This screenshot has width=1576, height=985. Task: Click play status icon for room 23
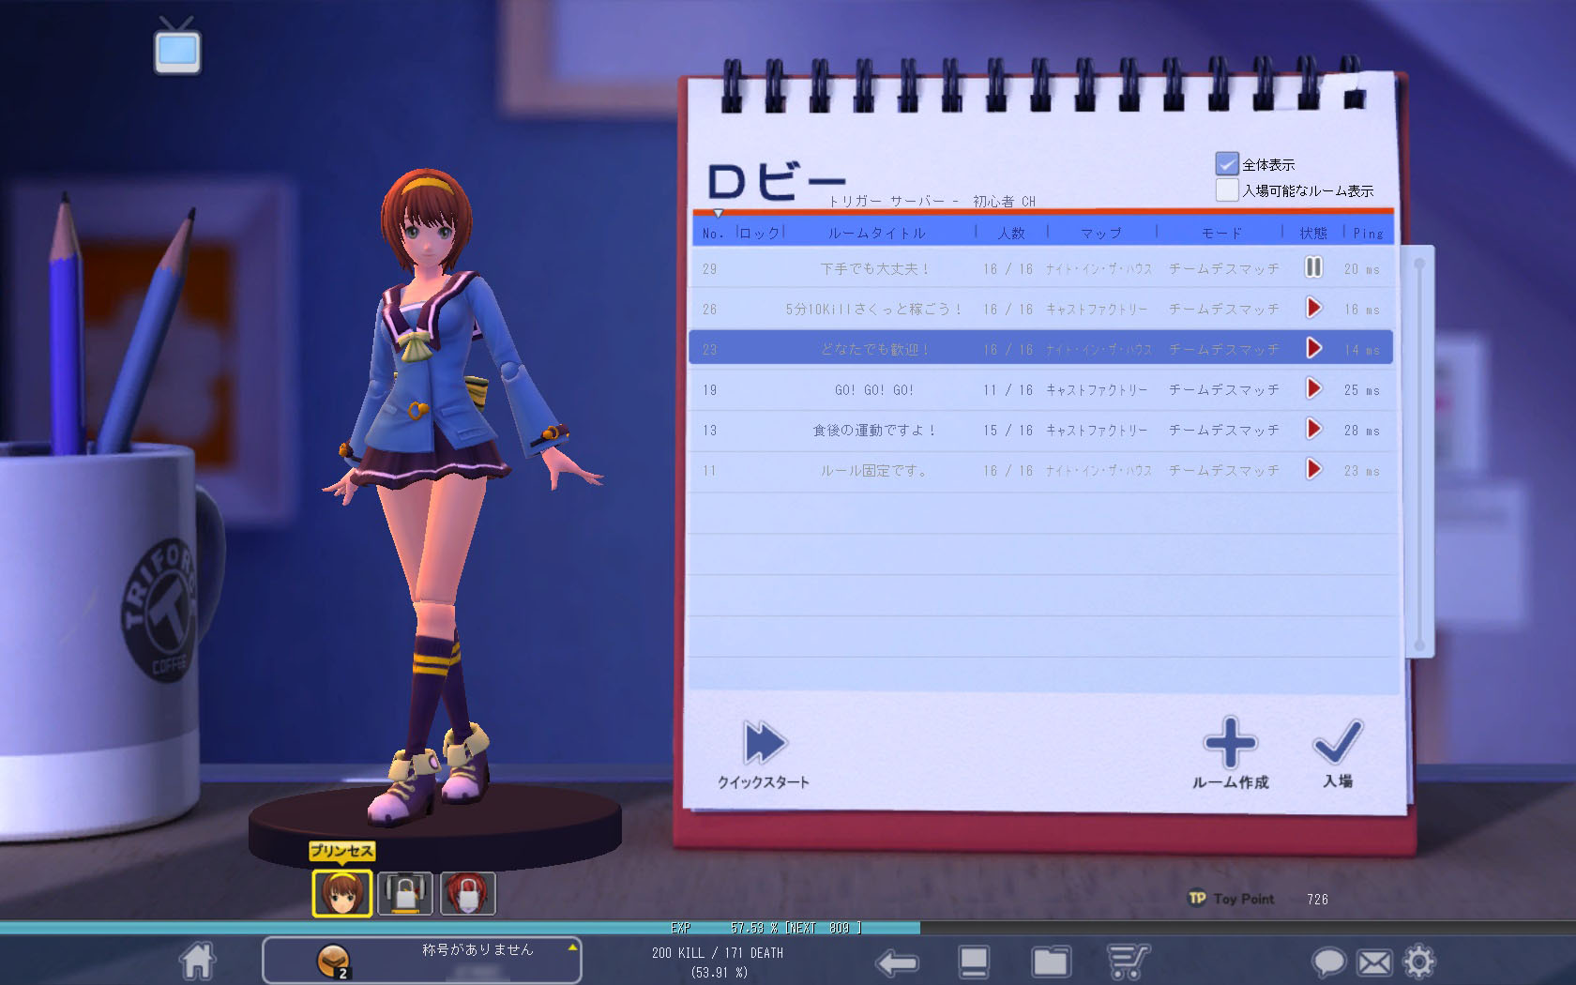[x=1313, y=348]
